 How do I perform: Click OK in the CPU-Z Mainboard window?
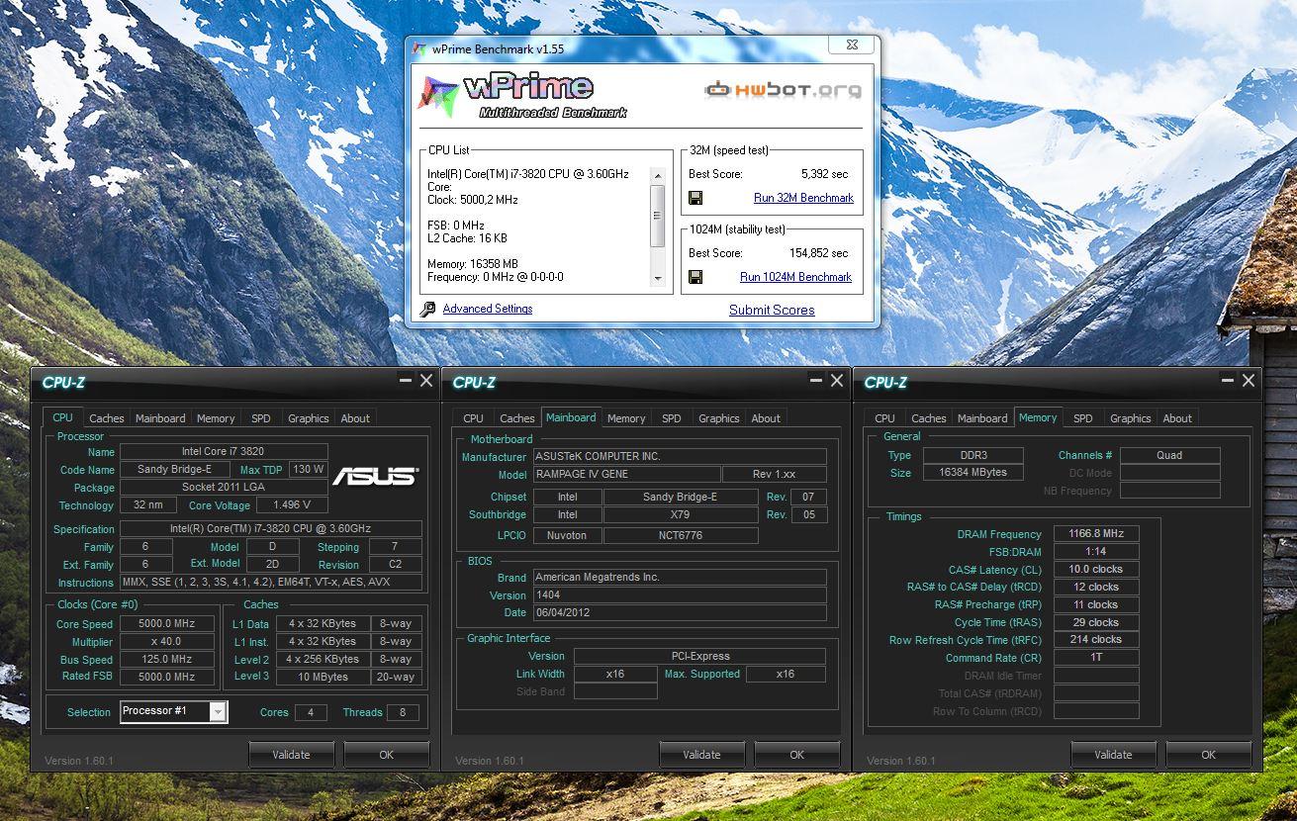click(796, 754)
